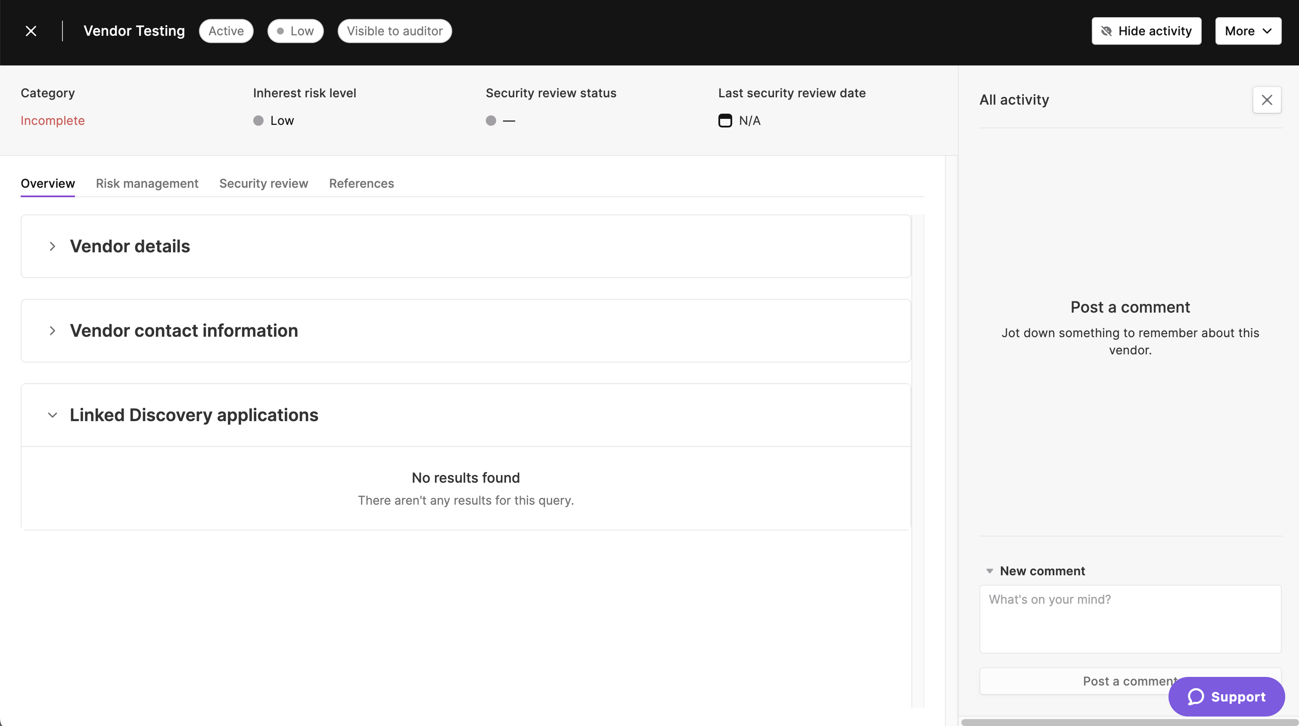Click the Incomplete category link
The image size is (1299, 726).
53,121
